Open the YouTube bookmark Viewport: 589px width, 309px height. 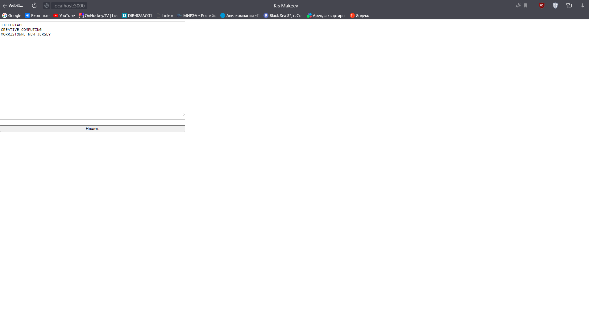click(x=64, y=15)
